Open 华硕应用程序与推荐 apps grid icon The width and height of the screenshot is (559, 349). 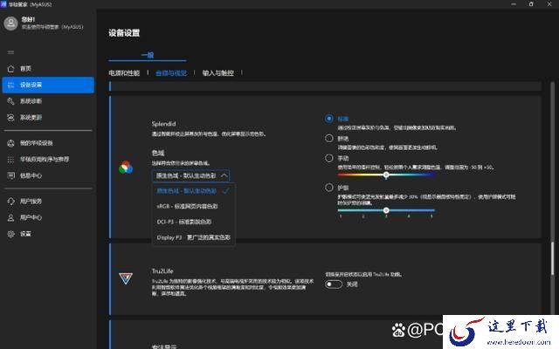click(x=10, y=159)
